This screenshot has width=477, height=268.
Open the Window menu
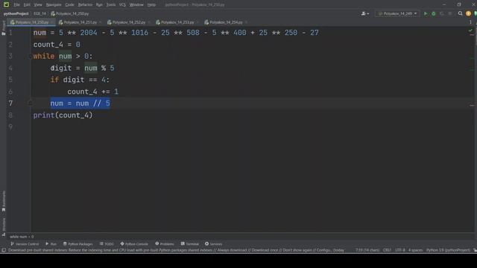[136, 4]
